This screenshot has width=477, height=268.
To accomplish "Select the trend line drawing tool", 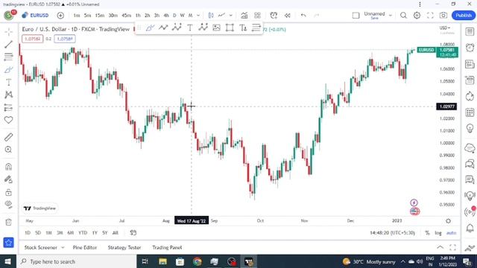I will coord(8,45).
